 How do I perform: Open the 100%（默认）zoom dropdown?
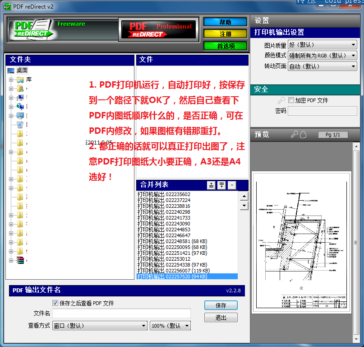tap(170, 326)
